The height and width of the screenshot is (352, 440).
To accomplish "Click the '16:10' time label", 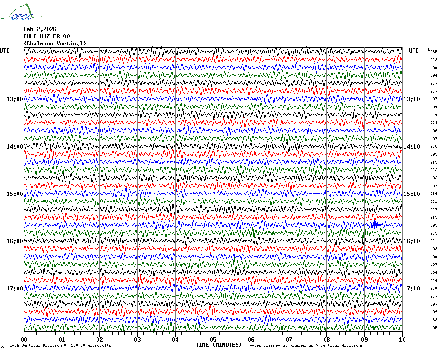I will [x=412, y=241].
